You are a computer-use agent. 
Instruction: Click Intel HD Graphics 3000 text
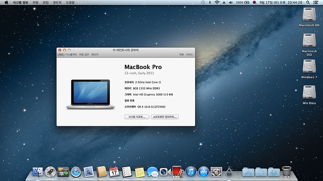[153, 95]
